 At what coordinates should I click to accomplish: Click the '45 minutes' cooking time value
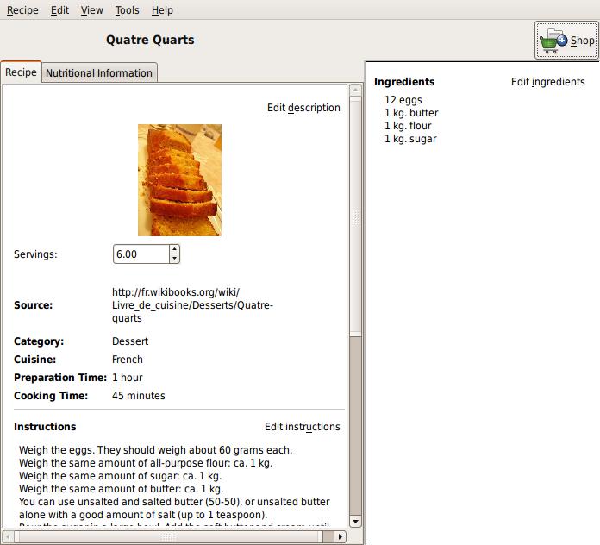[139, 395]
